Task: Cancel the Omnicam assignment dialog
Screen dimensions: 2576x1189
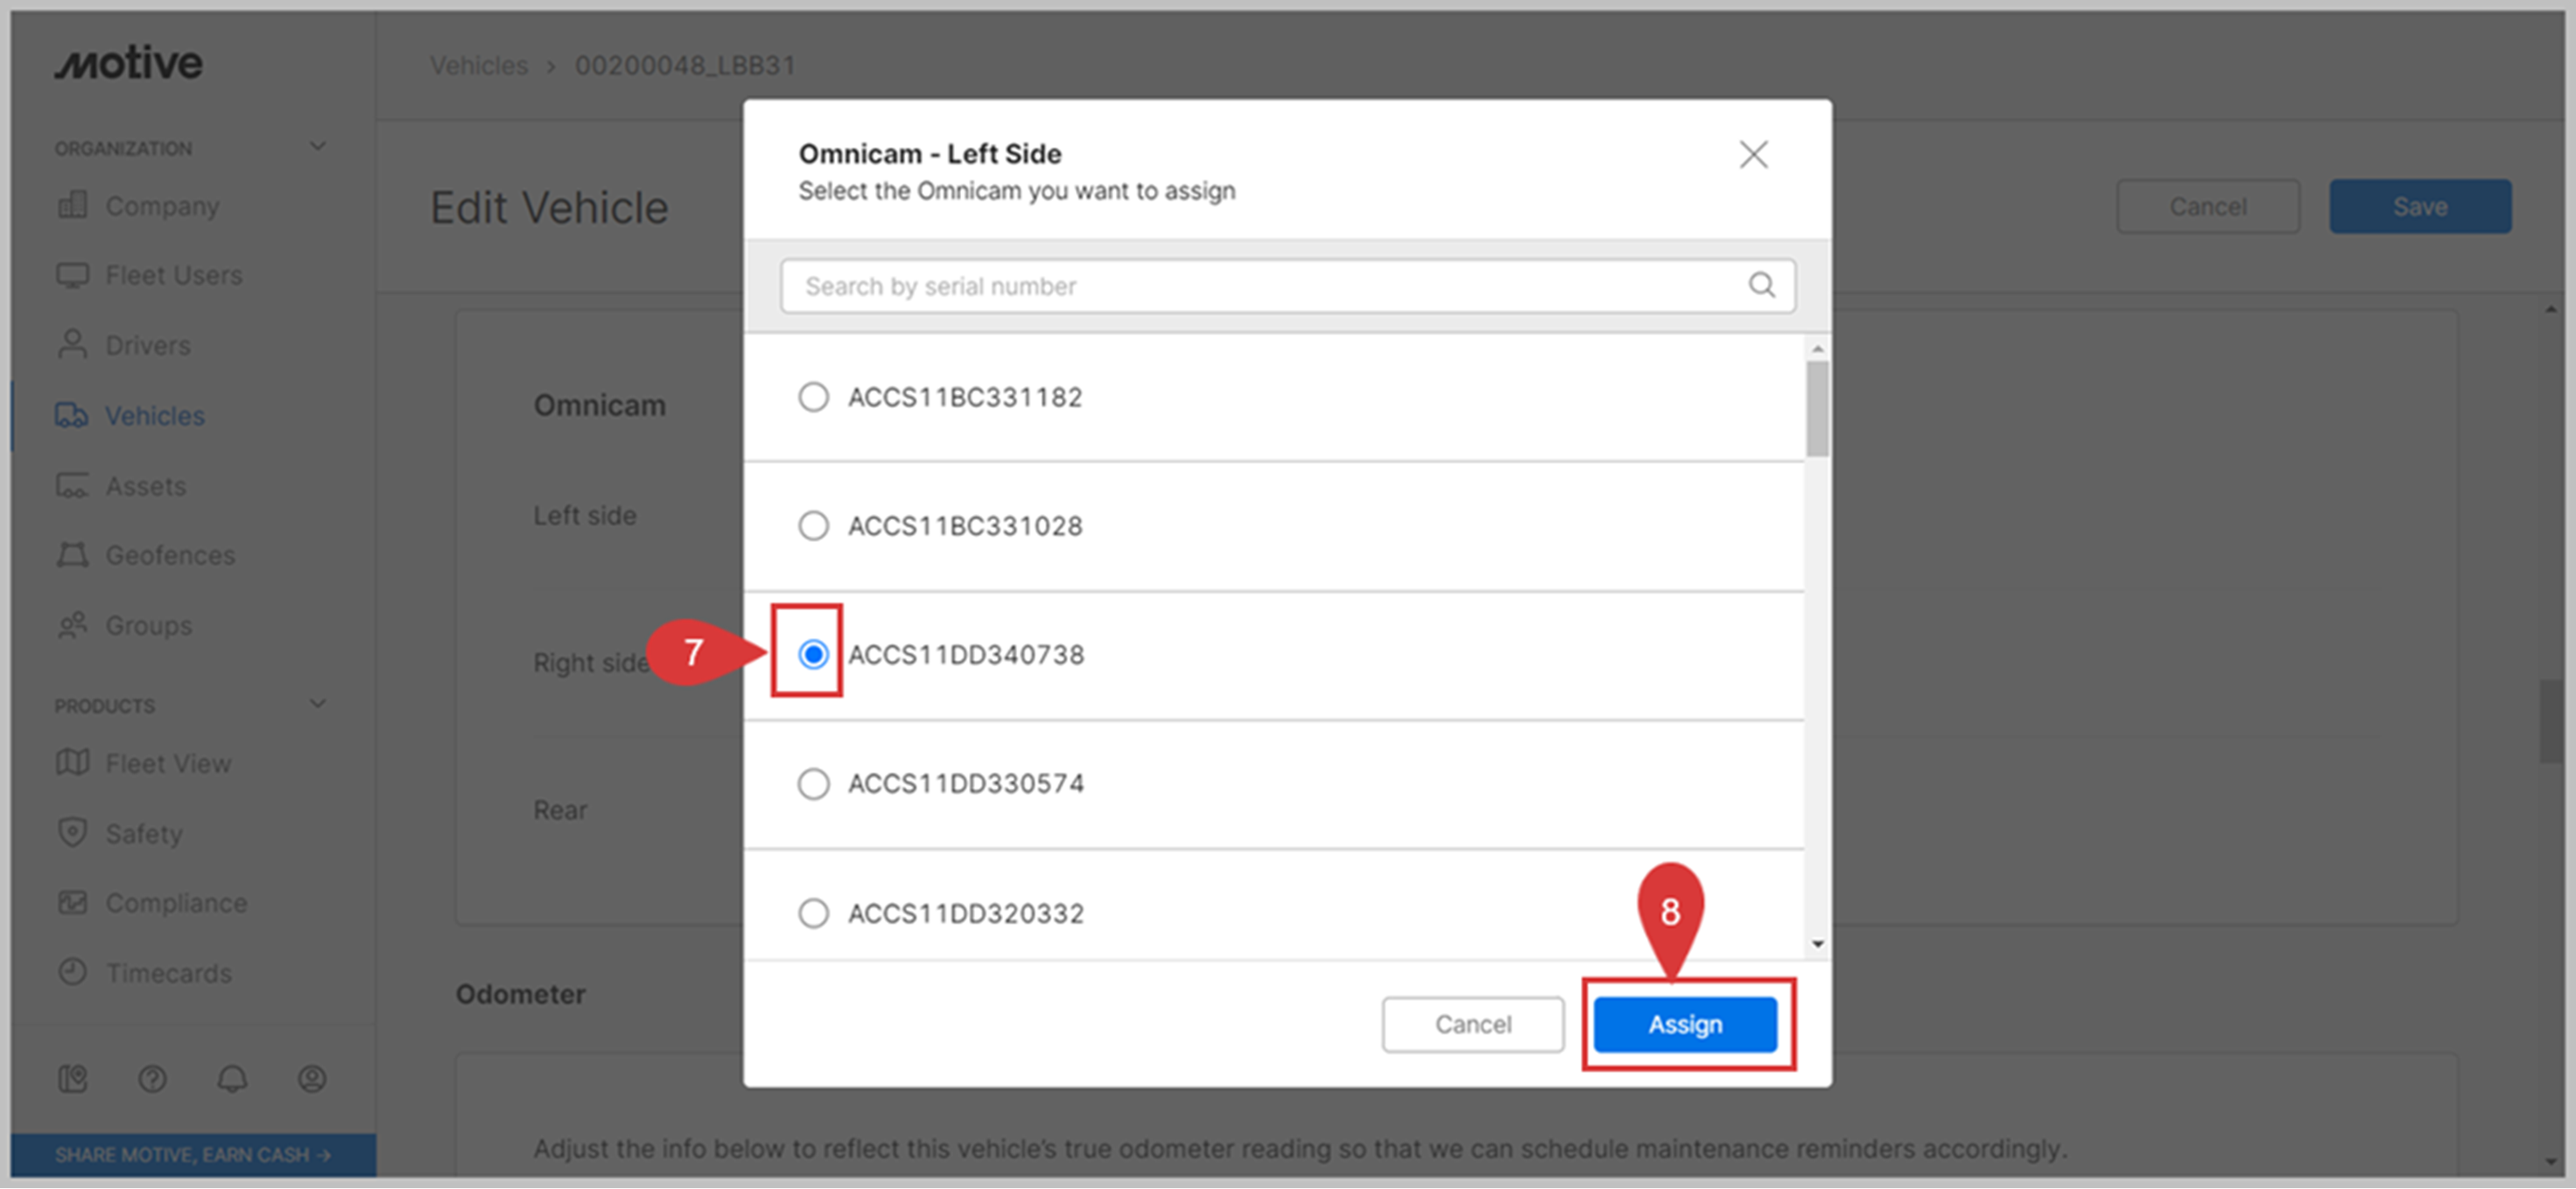Action: point(1473,1024)
